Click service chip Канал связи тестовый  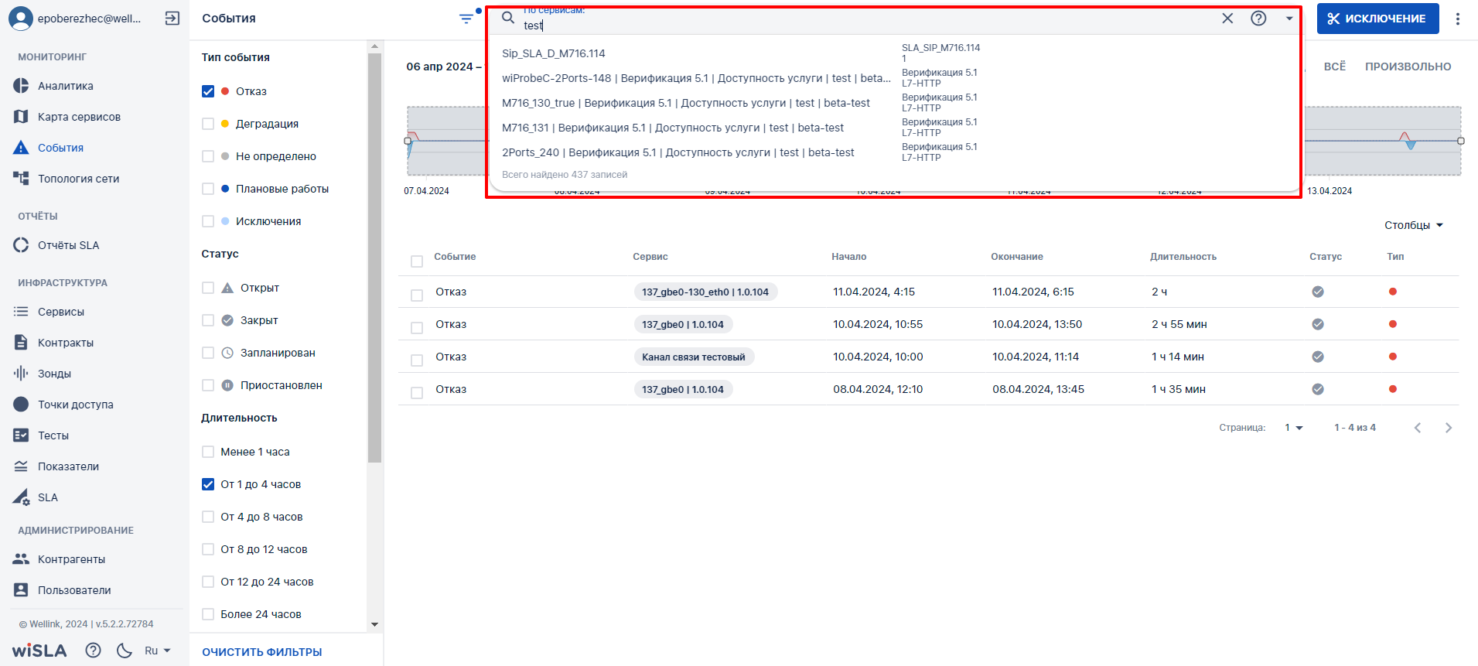point(694,357)
